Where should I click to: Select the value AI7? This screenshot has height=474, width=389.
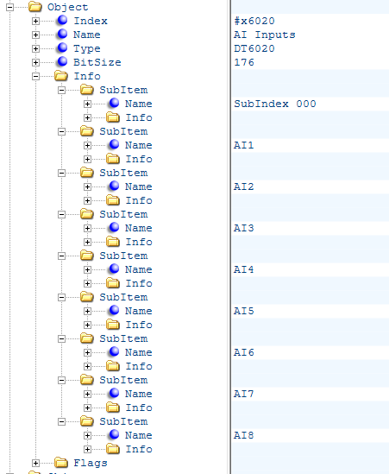pos(244,394)
